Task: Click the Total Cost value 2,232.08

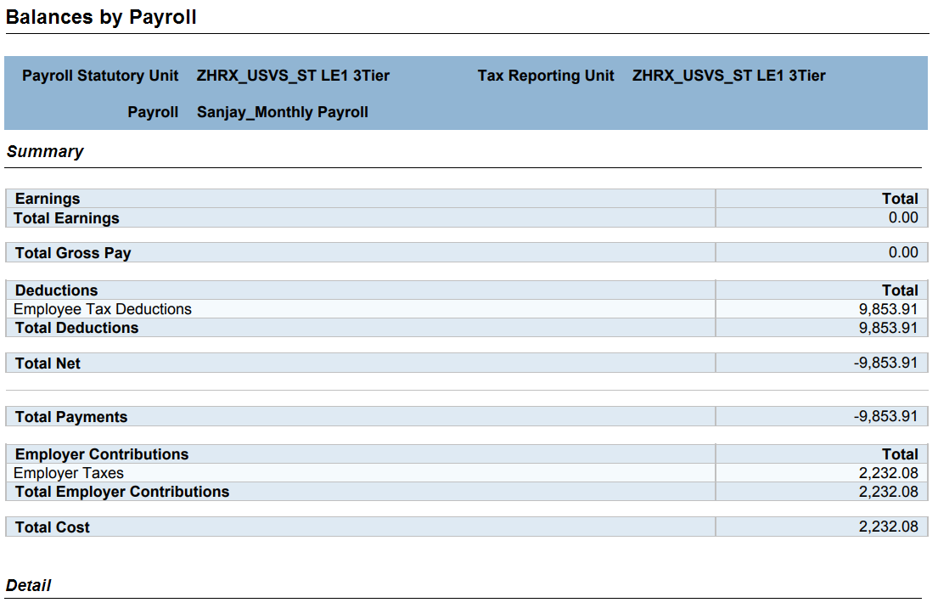Action: pyautogui.click(x=889, y=527)
